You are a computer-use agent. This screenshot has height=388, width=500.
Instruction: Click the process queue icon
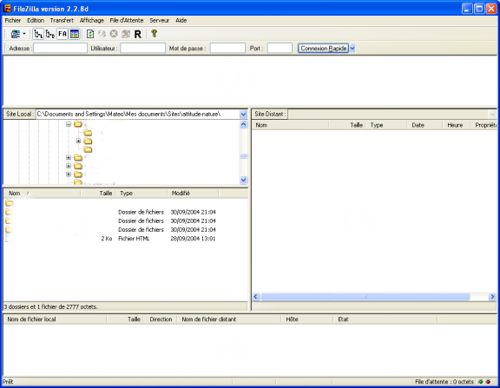click(x=102, y=34)
